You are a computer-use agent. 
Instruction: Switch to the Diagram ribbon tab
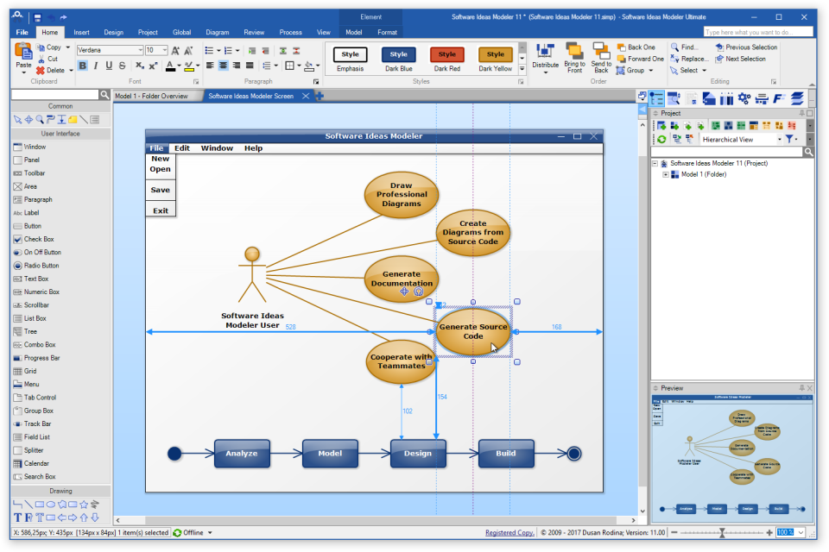pos(217,31)
